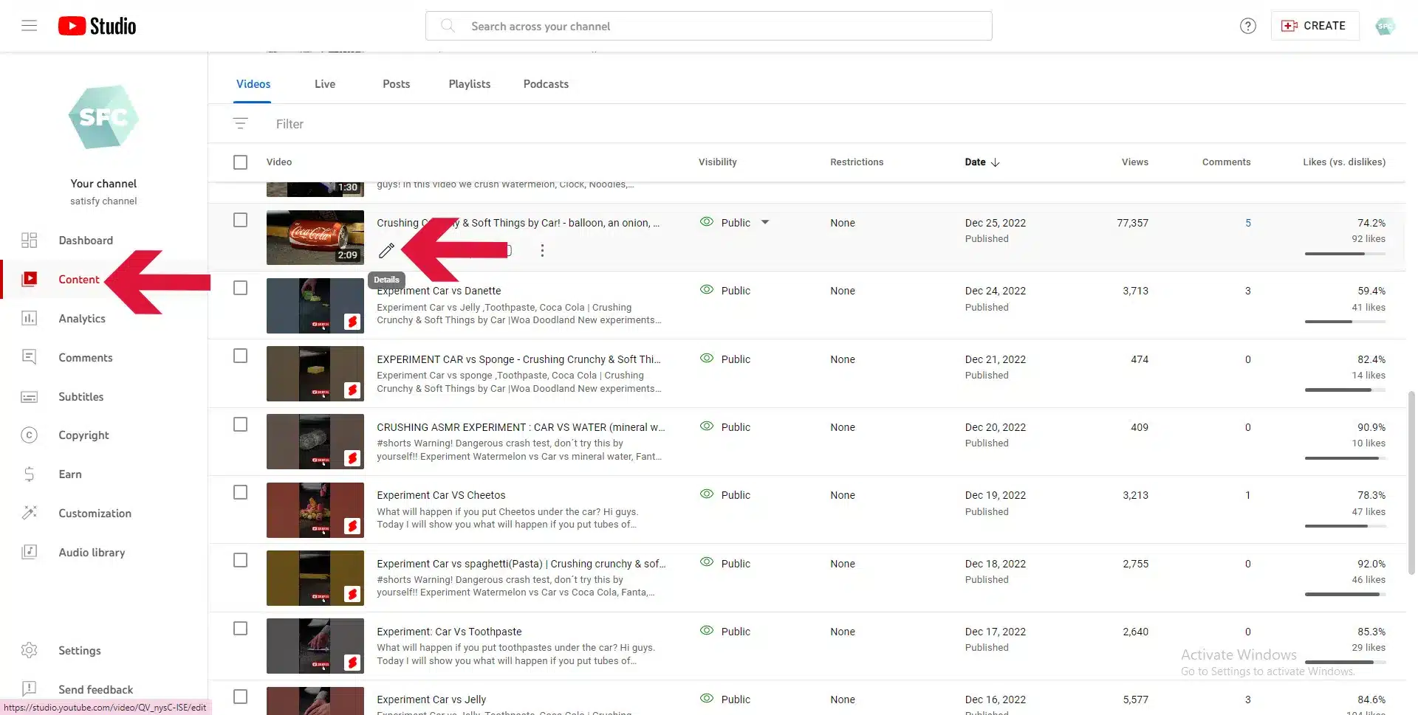Tick the select-all videos checkbox
The height and width of the screenshot is (715, 1418).
click(x=241, y=162)
